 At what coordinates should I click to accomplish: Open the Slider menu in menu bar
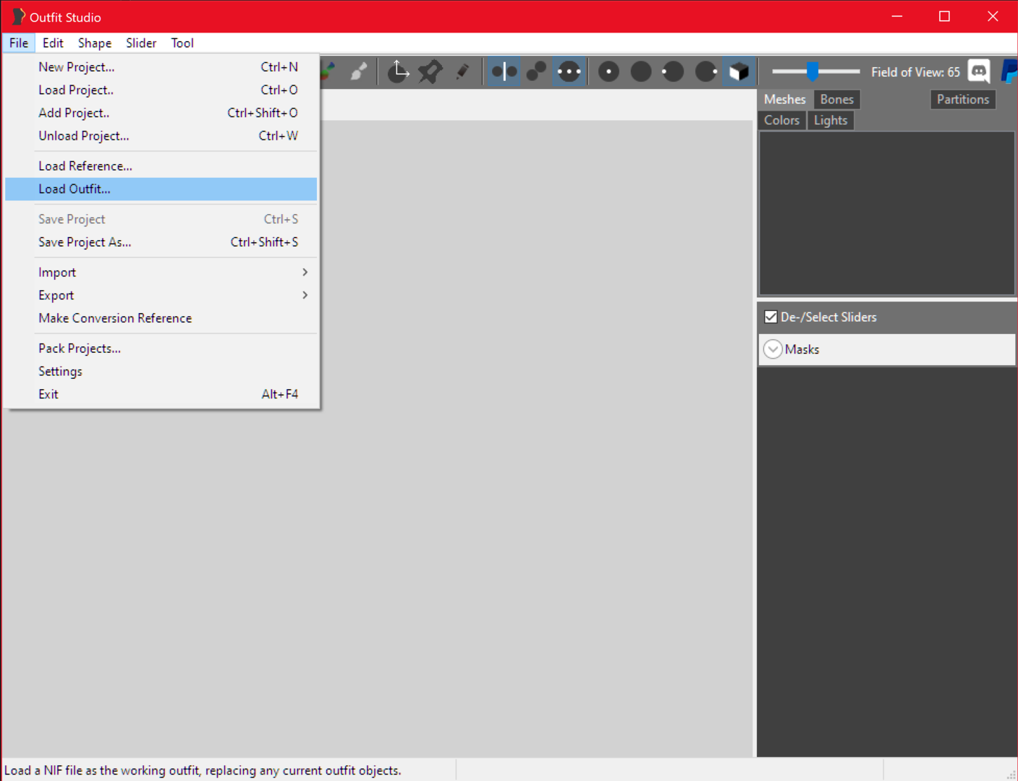[141, 43]
